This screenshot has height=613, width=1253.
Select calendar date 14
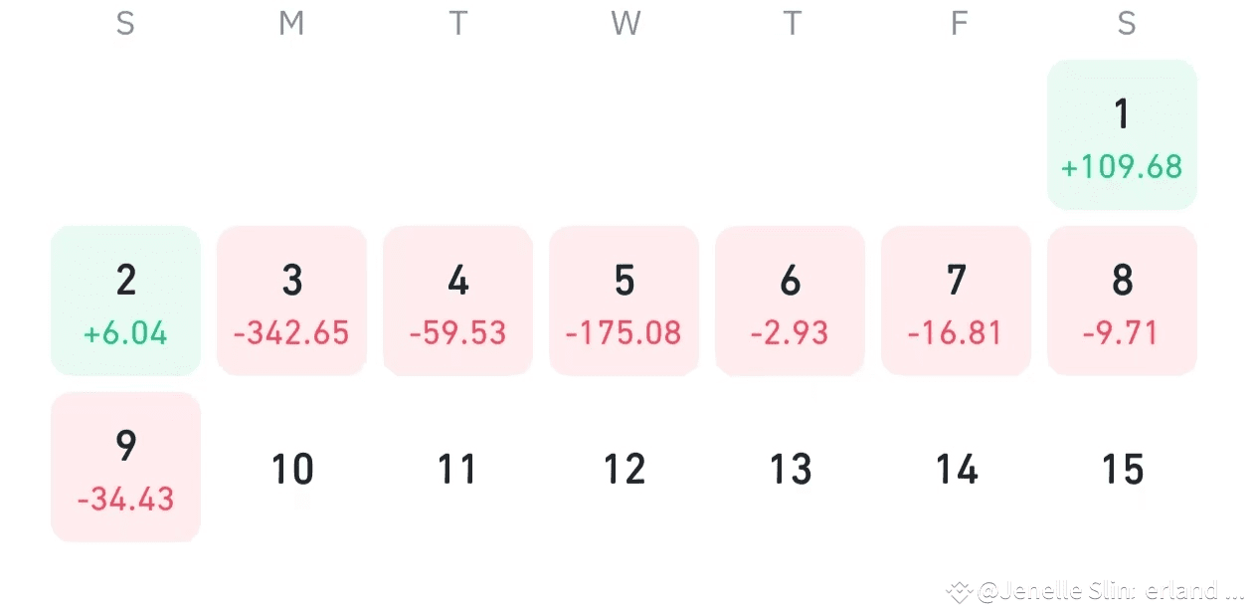click(956, 469)
